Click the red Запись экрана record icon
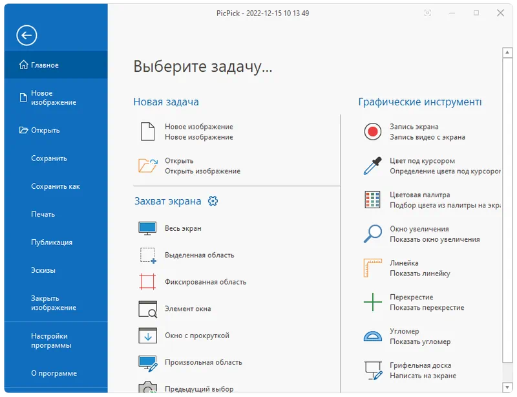 373,132
